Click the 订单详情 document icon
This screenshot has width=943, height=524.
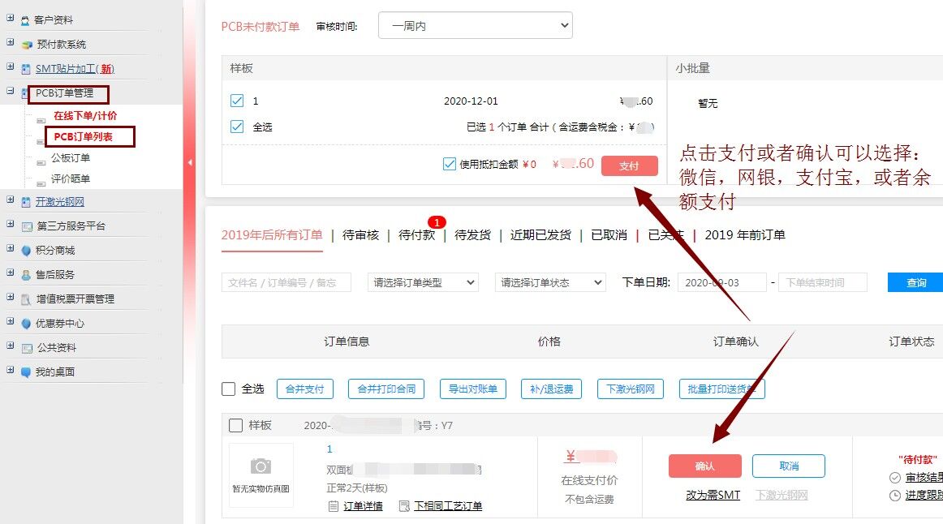333,506
